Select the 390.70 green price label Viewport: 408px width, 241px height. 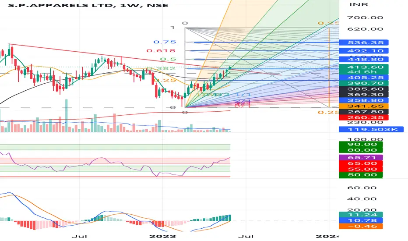[x=363, y=83]
